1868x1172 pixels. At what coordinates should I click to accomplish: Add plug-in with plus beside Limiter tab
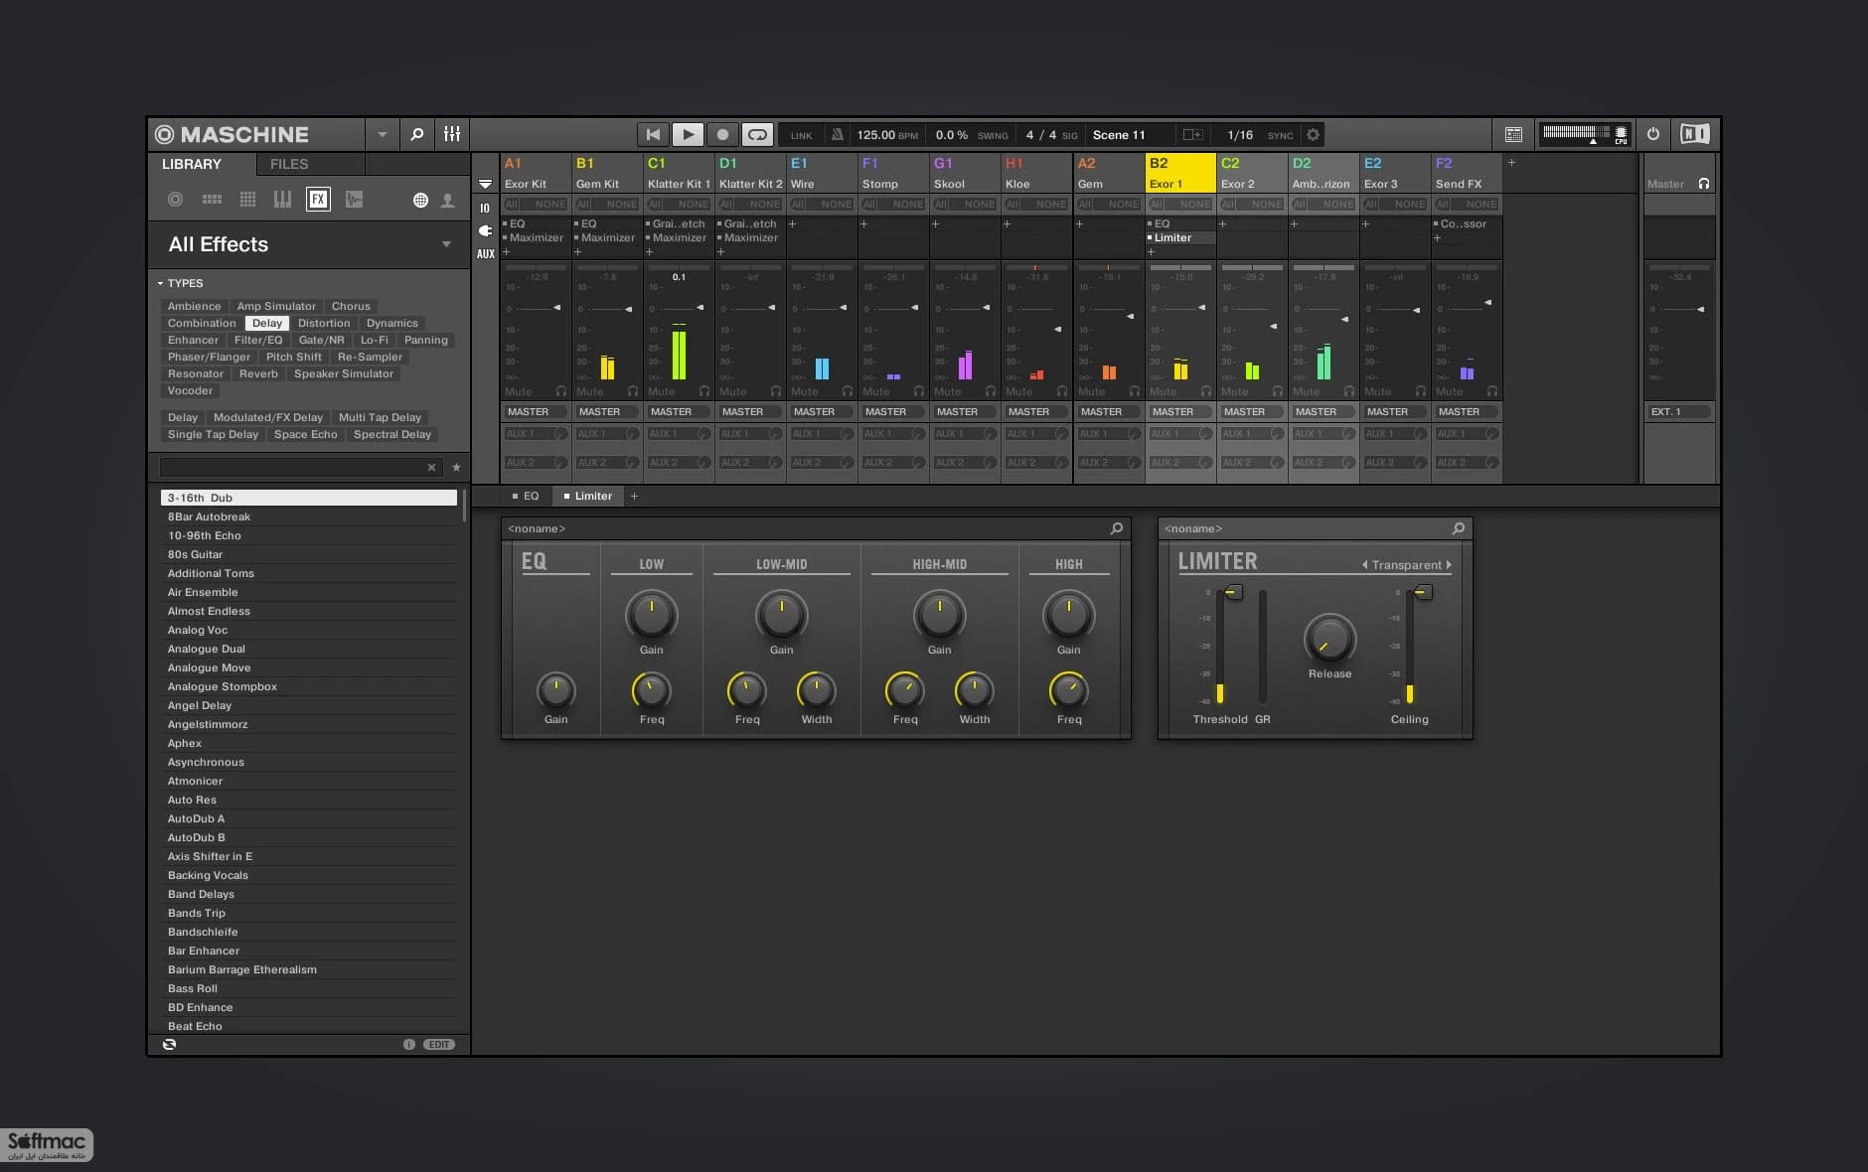(635, 496)
